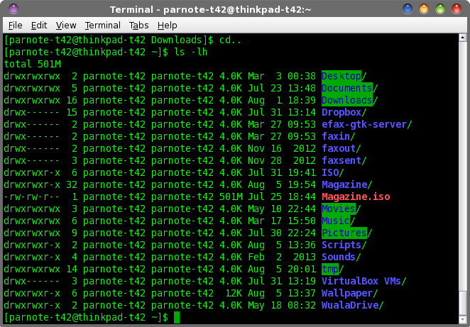The height and width of the screenshot is (327, 470).
Task: Click the VirtualBox VMs directory name
Action: click(361, 281)
